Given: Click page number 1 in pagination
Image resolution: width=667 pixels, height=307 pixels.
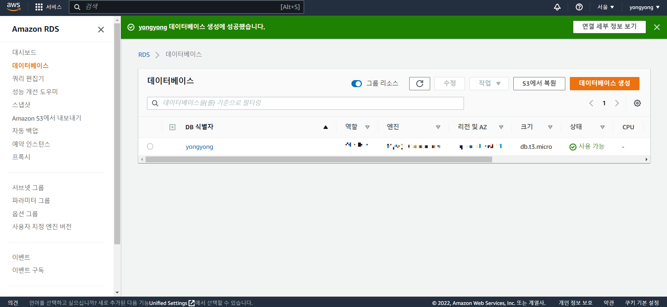Looking at the screenshot, I should coord(604,103).
